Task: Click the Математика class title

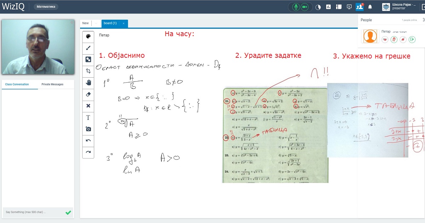Action: [46, 7]
